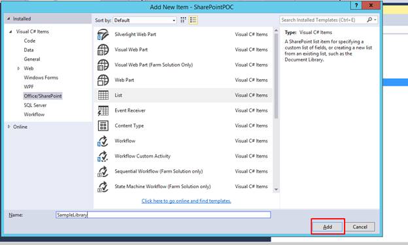The width and height of the screenshot is (408, 245).
Task: Select the Data category
Action: [x=29, y=50]
